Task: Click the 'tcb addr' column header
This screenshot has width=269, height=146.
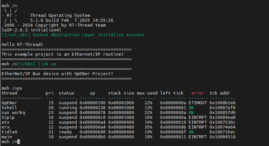Action: click(220, 93)
